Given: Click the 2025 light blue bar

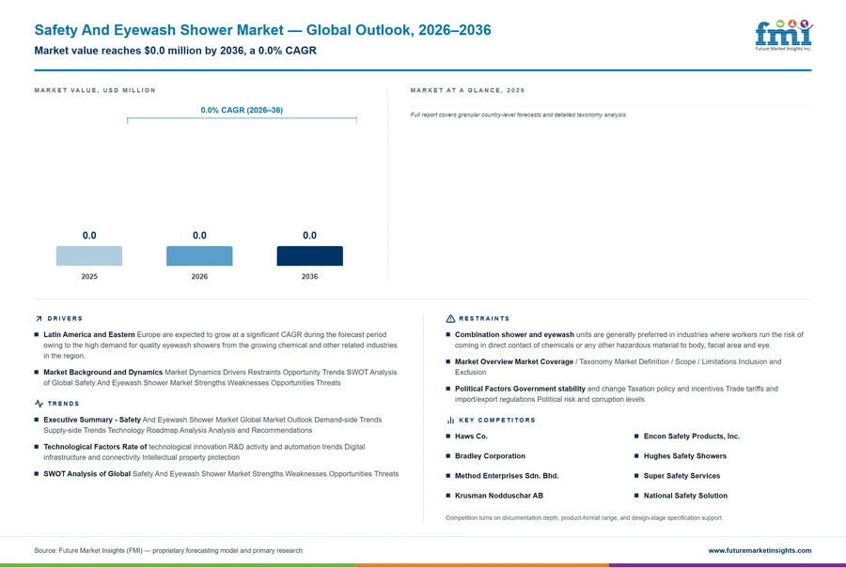Looking at the screenshot, I should coord(89,256).
